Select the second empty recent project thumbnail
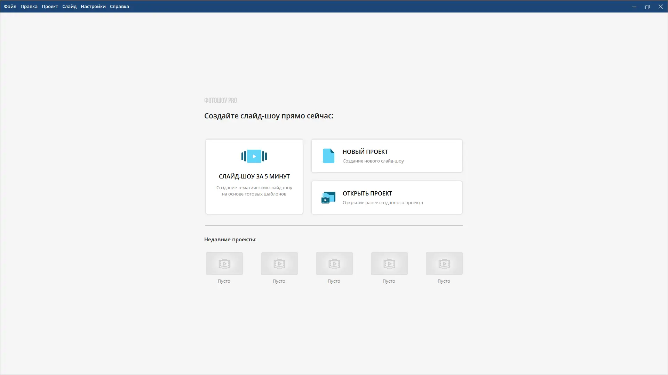This screenshot has width=668, height=375. pyautogui.click(x=279, y=264)
